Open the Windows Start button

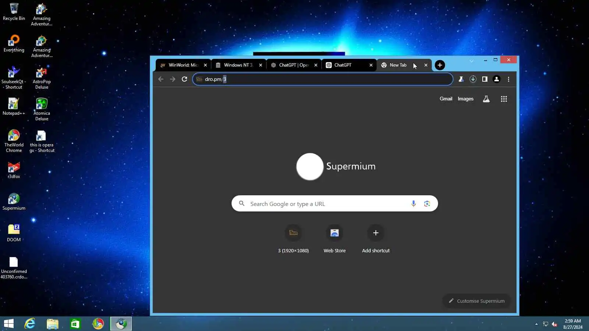[9, 324]
